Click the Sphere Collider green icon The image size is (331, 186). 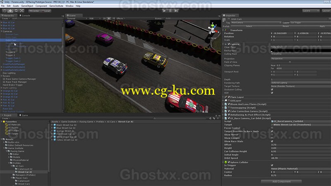(x=225, y=162)
